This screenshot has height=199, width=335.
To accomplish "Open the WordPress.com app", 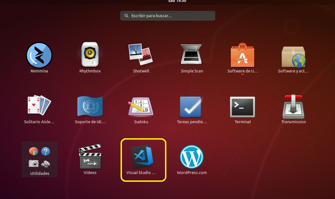I will (x=191, y=156).
